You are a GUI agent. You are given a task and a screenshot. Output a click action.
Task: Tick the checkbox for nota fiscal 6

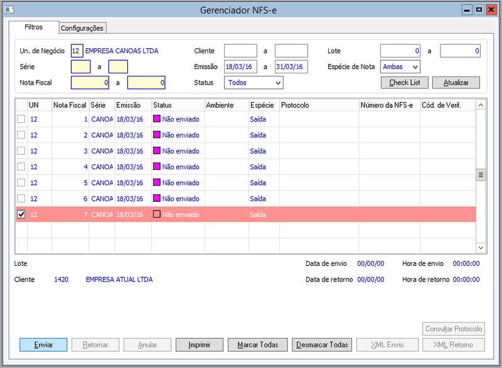(21, 198)
